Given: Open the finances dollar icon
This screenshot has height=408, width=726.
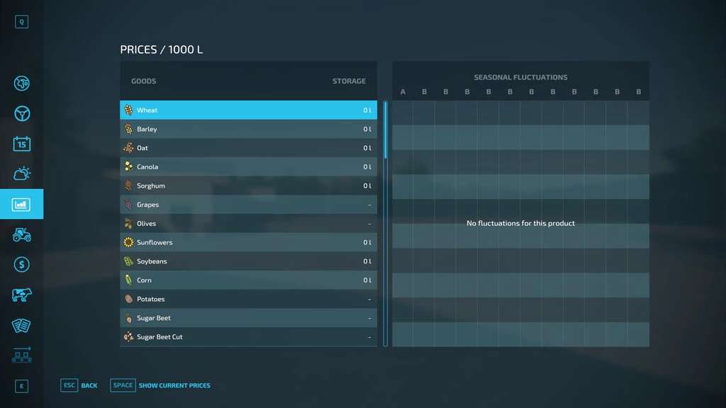Looking at the screenshot, I should [22, 264].
